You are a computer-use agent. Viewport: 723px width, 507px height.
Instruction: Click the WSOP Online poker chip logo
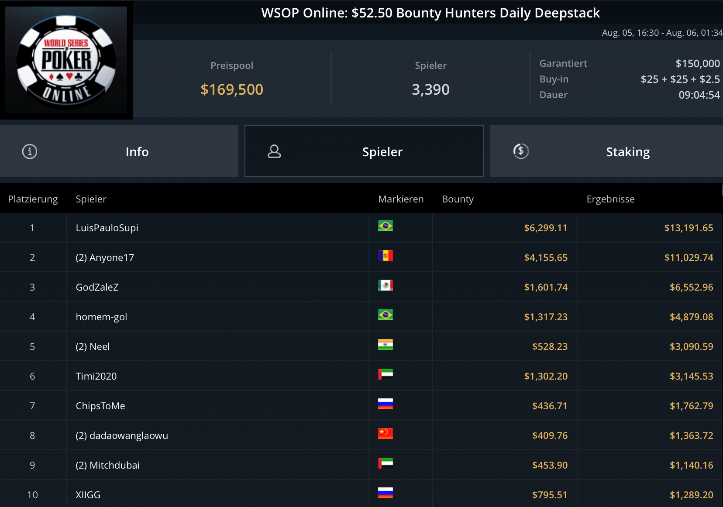point(66,60)
